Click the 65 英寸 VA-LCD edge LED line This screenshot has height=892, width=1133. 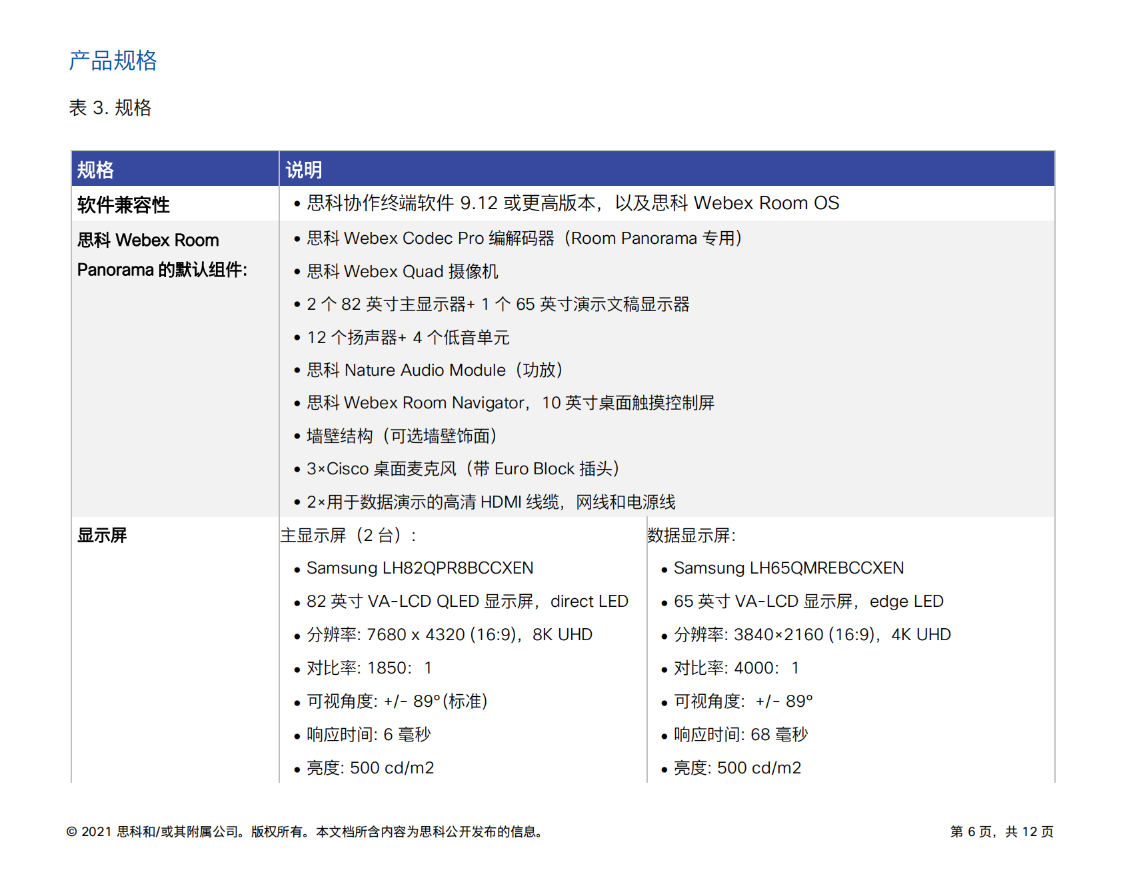[808, 602]
